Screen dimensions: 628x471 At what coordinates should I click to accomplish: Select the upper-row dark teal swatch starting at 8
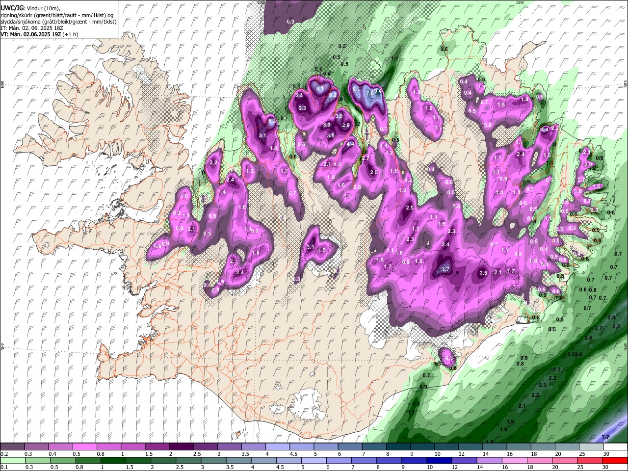(x=397, y=446)
